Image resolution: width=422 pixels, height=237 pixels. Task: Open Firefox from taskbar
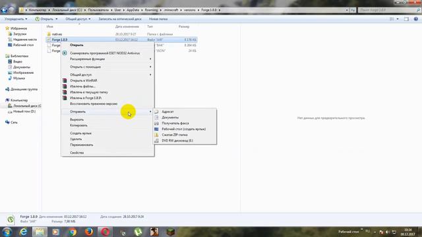pos(89,232)
